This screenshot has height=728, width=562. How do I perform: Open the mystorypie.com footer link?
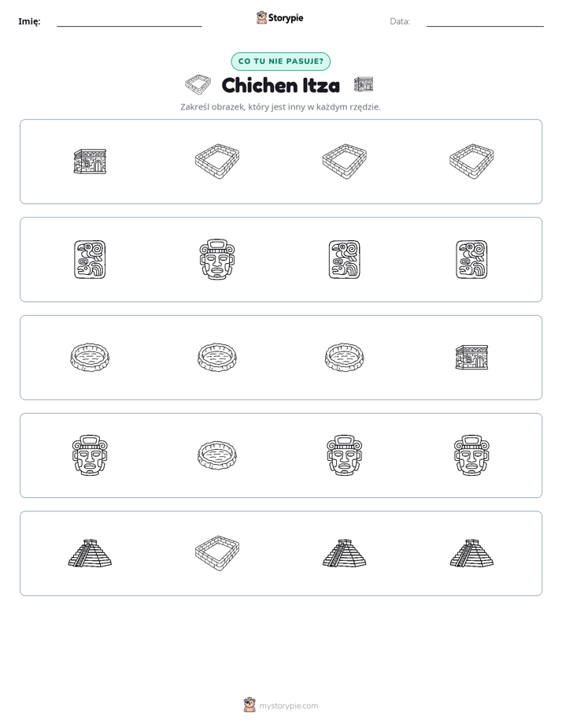click(x=281, y=705)
